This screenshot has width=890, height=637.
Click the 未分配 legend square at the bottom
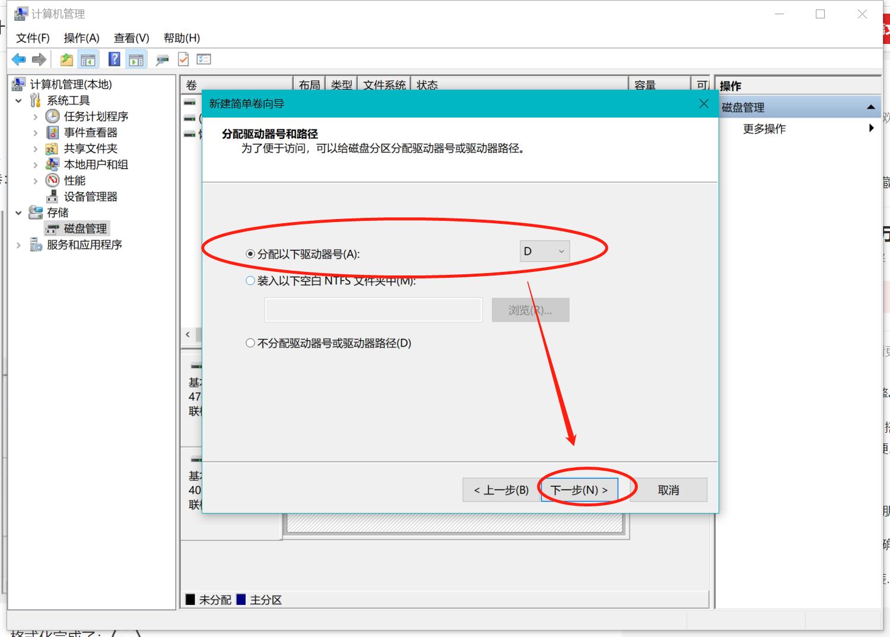coord(191,600)
